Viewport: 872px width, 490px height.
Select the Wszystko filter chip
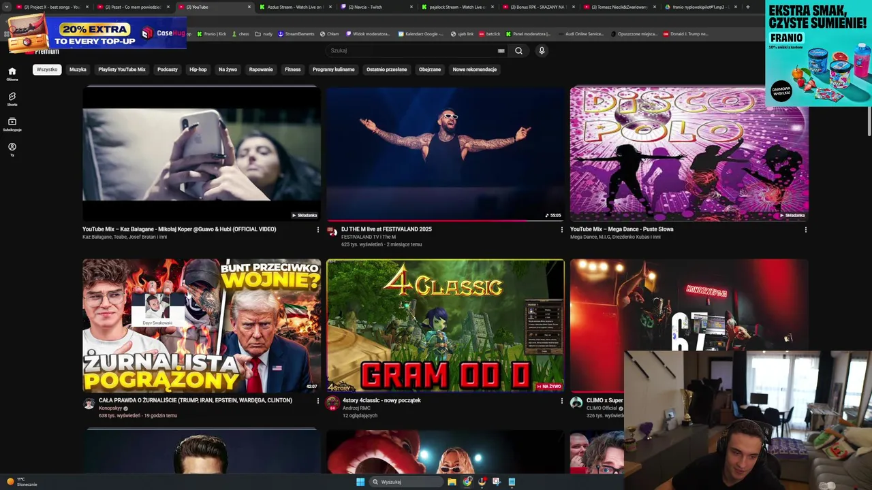(47, 69)
